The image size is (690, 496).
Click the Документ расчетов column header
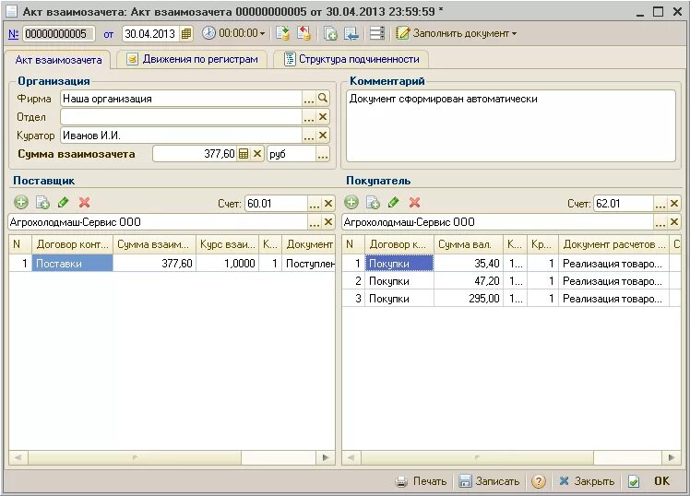613,244
